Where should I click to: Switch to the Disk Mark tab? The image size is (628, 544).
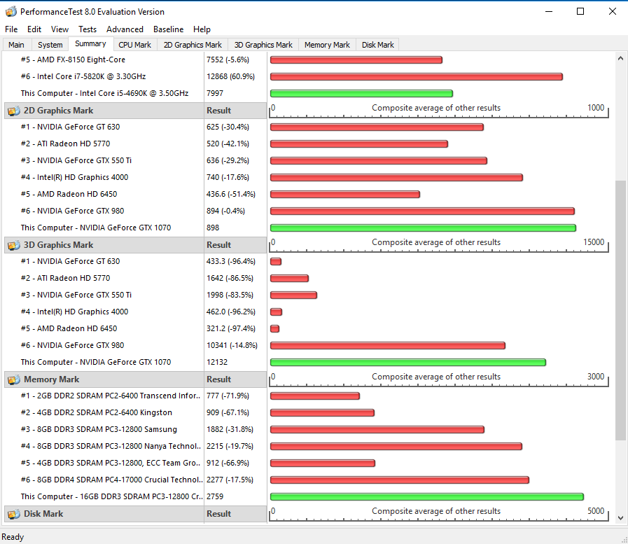[x=377, y=45]
